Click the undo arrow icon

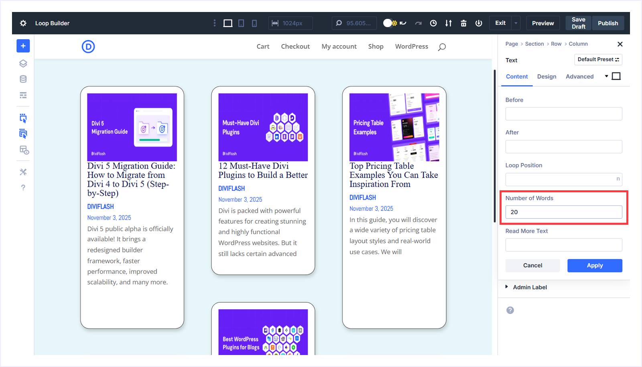pos(403,23)
